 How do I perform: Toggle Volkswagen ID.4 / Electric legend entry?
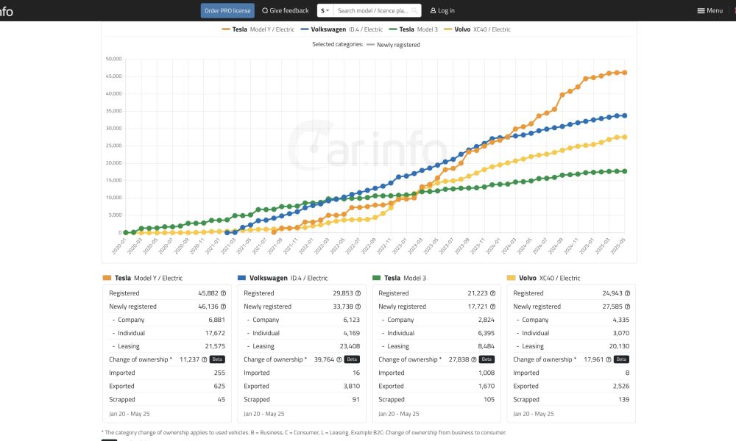342,29
